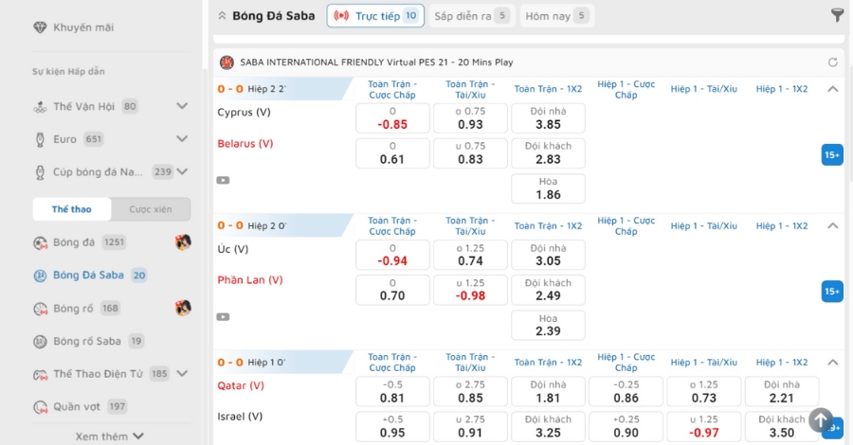Switch to the Cược xiên toggle
The width and height of the screenshot is (853, 445).
point(151,209)
